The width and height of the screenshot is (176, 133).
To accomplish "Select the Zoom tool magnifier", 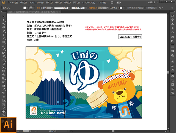I will point(4,115).
